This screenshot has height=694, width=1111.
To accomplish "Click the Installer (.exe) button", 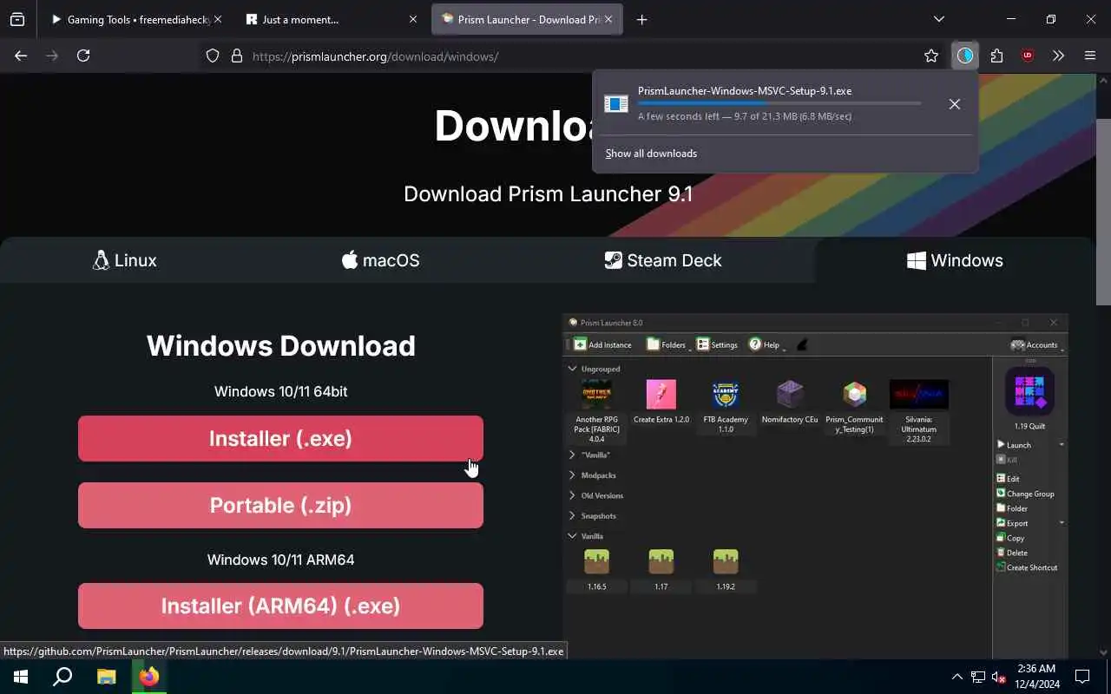I will click(280, 439).
